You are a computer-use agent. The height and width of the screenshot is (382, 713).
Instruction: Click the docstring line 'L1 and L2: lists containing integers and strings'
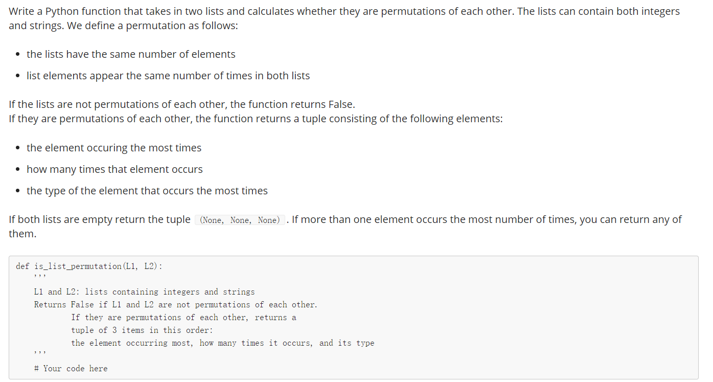click(x=144, y=292)
